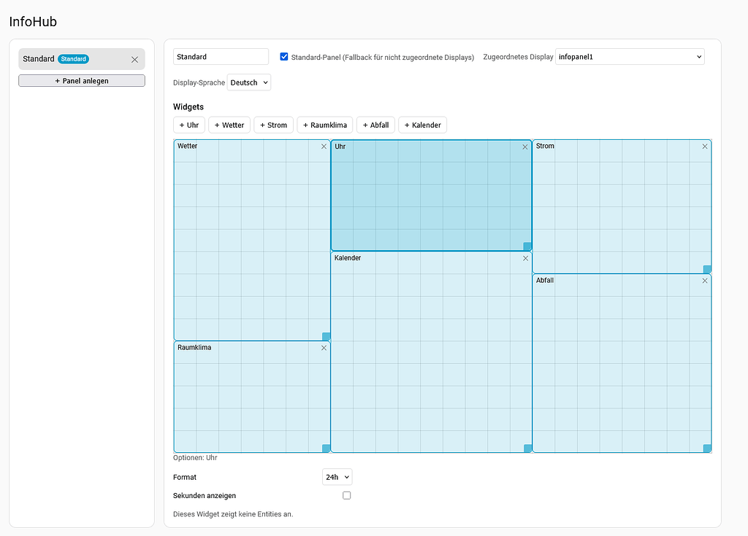Click the 'Optionen: Uhr' label
Viewport: 748px width, 536px height.
click(195, 457)
